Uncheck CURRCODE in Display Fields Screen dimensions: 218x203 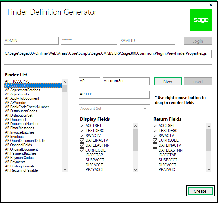(x=82, y=150)
